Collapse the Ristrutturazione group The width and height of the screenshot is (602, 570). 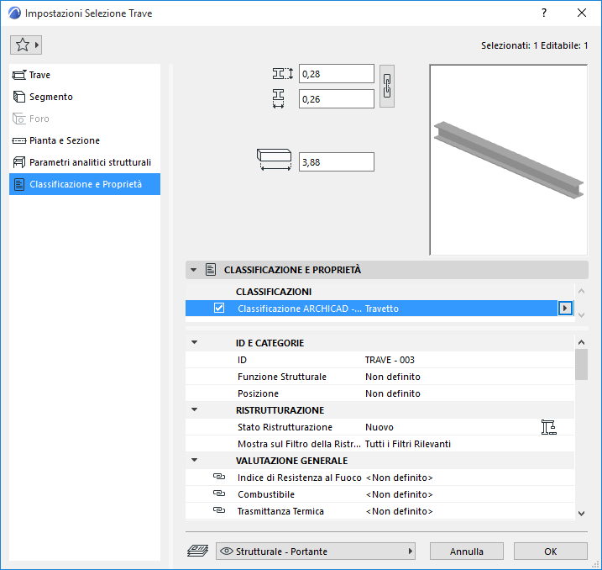pyautogui.click(x=195, y=409)
